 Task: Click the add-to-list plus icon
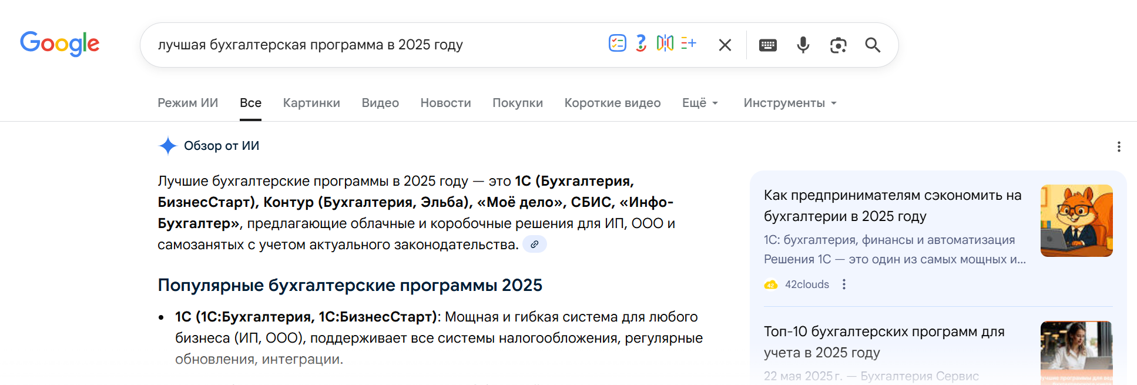point(689,43)
